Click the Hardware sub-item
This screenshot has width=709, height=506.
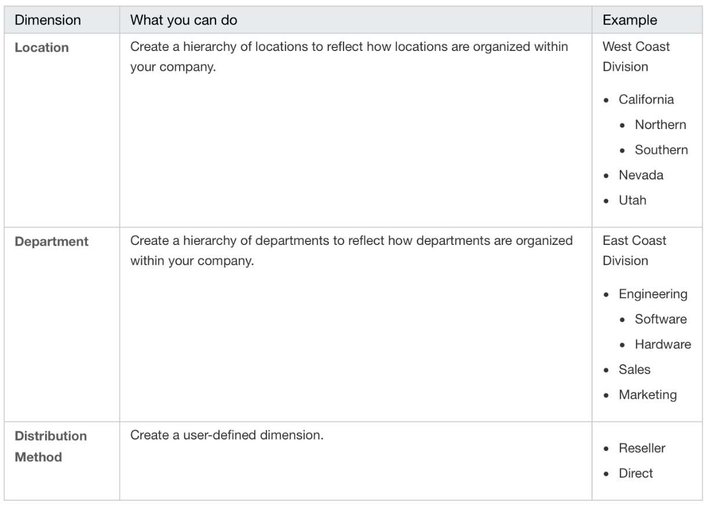pyautogui.click(x=663, y=344)
